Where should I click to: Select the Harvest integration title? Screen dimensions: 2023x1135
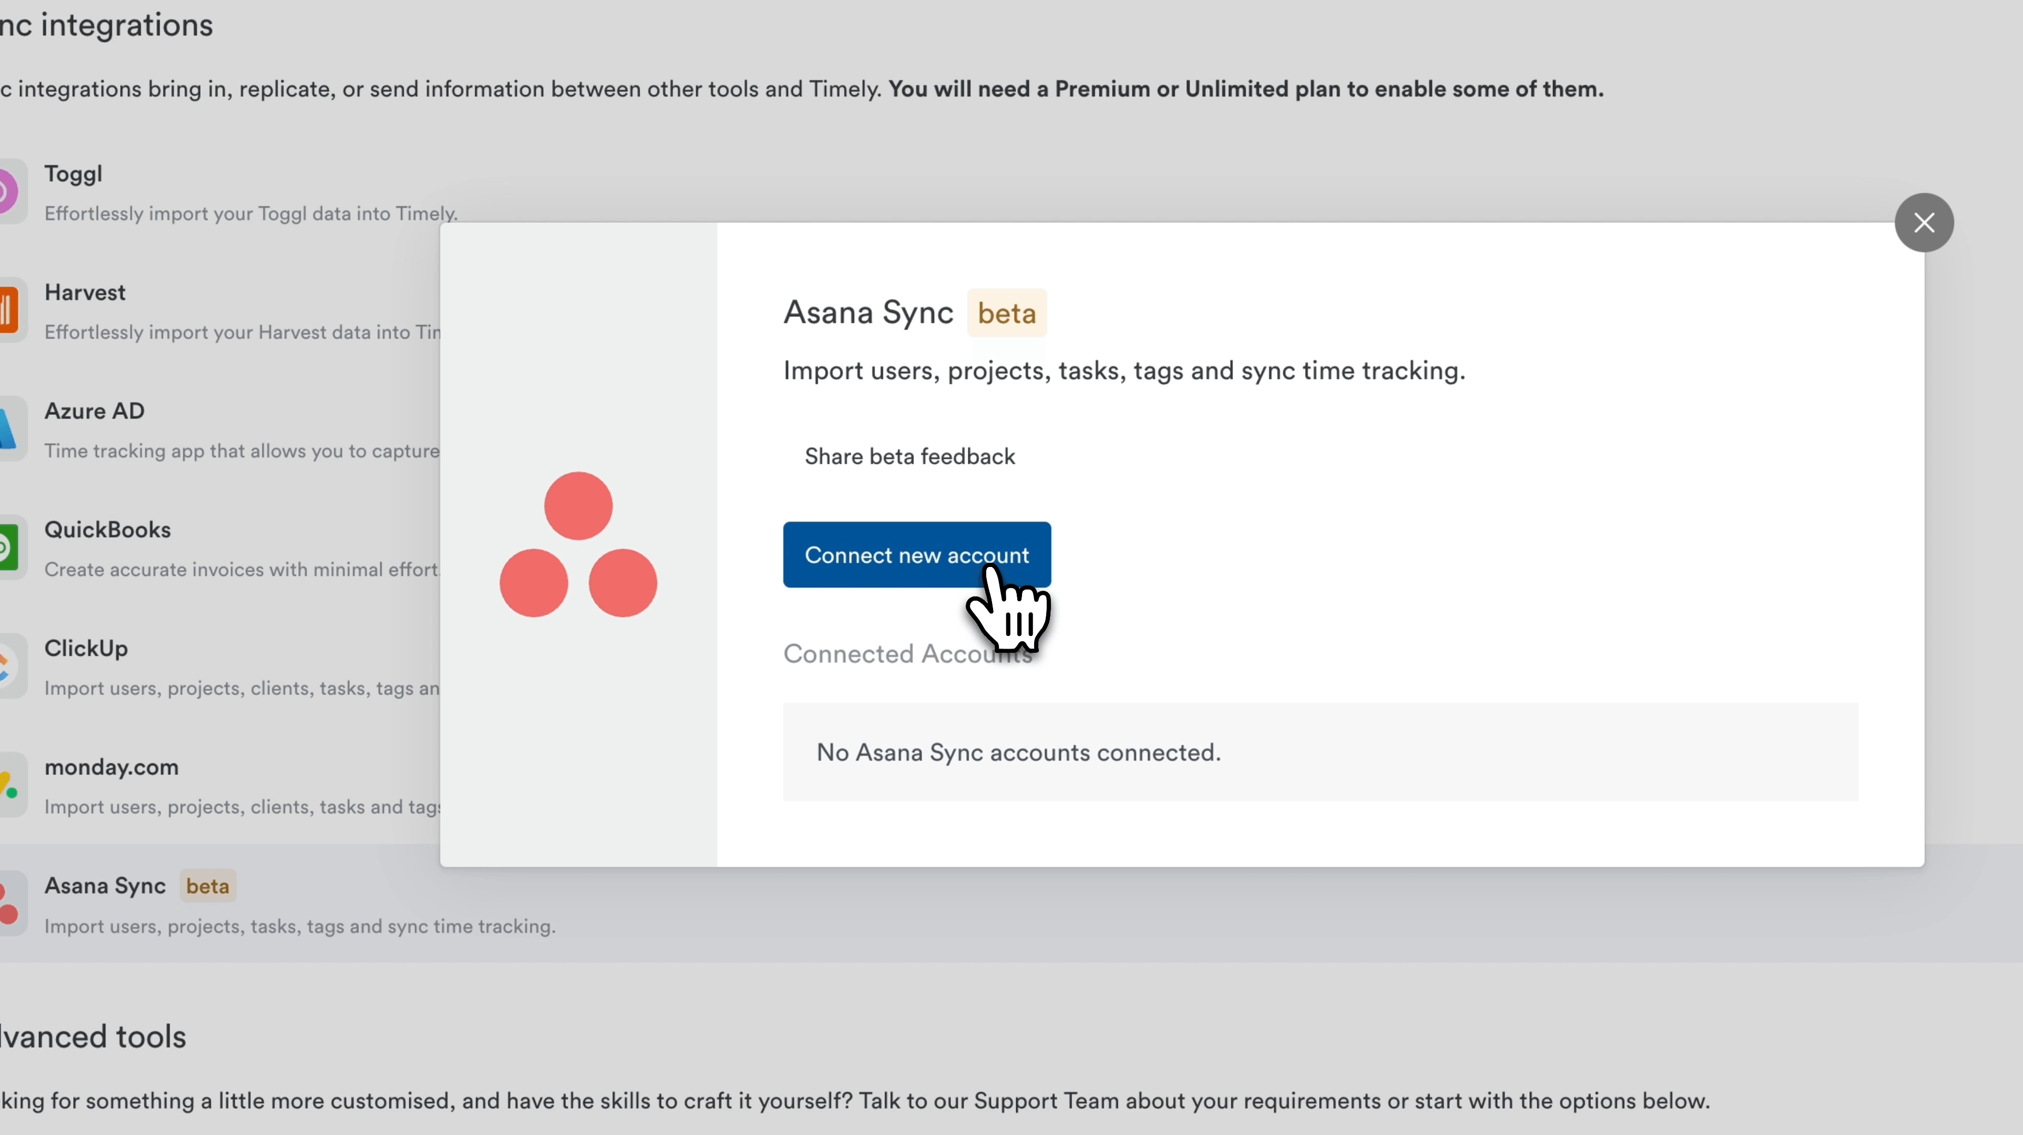pos(85,293)
